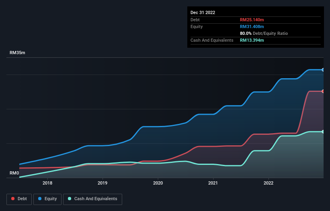Select the red Debt endpoint marker

coord(323,91)
